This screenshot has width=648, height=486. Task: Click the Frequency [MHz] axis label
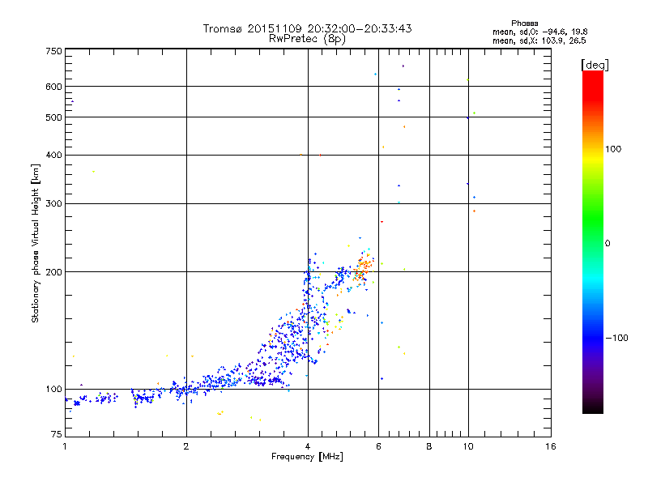(x=307, y=457)
